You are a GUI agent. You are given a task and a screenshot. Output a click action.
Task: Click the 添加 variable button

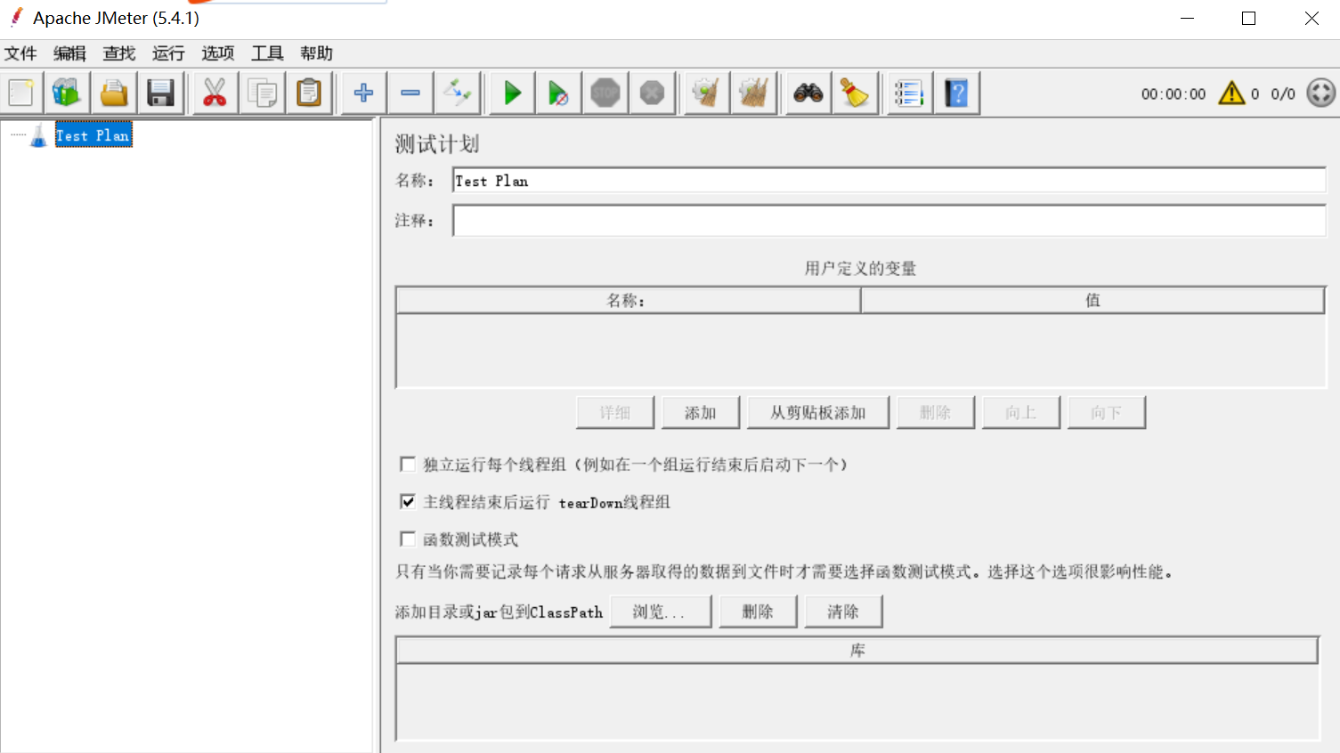pyautogui.click(x=700, y=412)
